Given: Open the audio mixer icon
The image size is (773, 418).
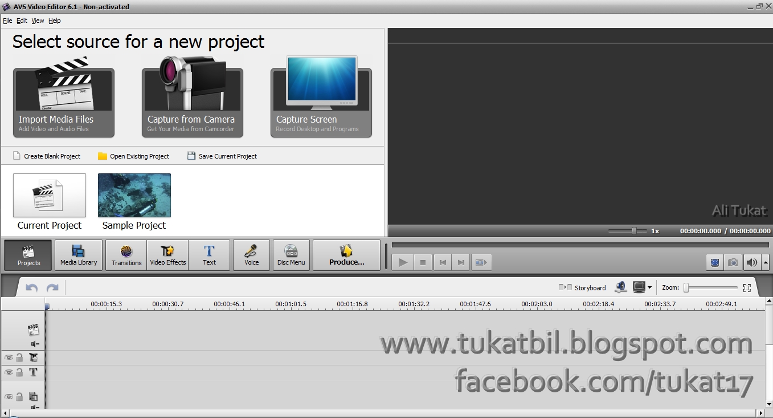Looking at the screenshot, I should [x=621, y=287].
